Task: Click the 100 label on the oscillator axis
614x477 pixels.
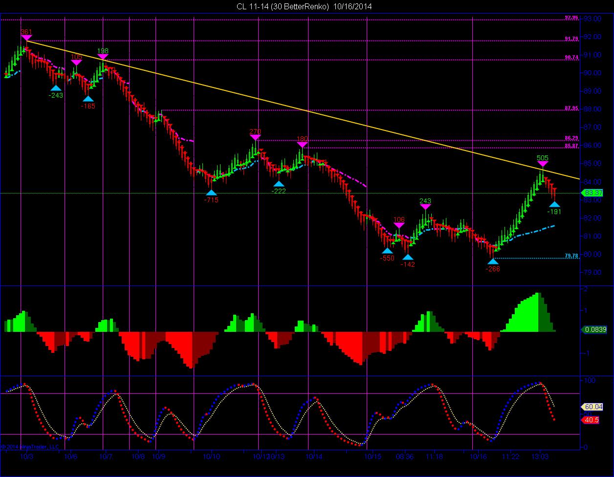Action: point(590,380)
